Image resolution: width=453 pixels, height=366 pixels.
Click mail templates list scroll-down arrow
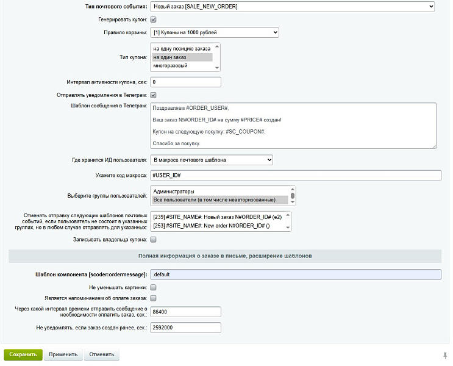(288, 228)
